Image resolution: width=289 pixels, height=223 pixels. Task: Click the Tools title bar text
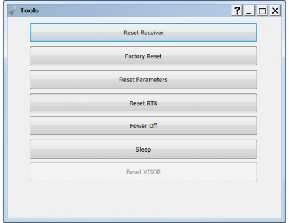tap(29, 10)
